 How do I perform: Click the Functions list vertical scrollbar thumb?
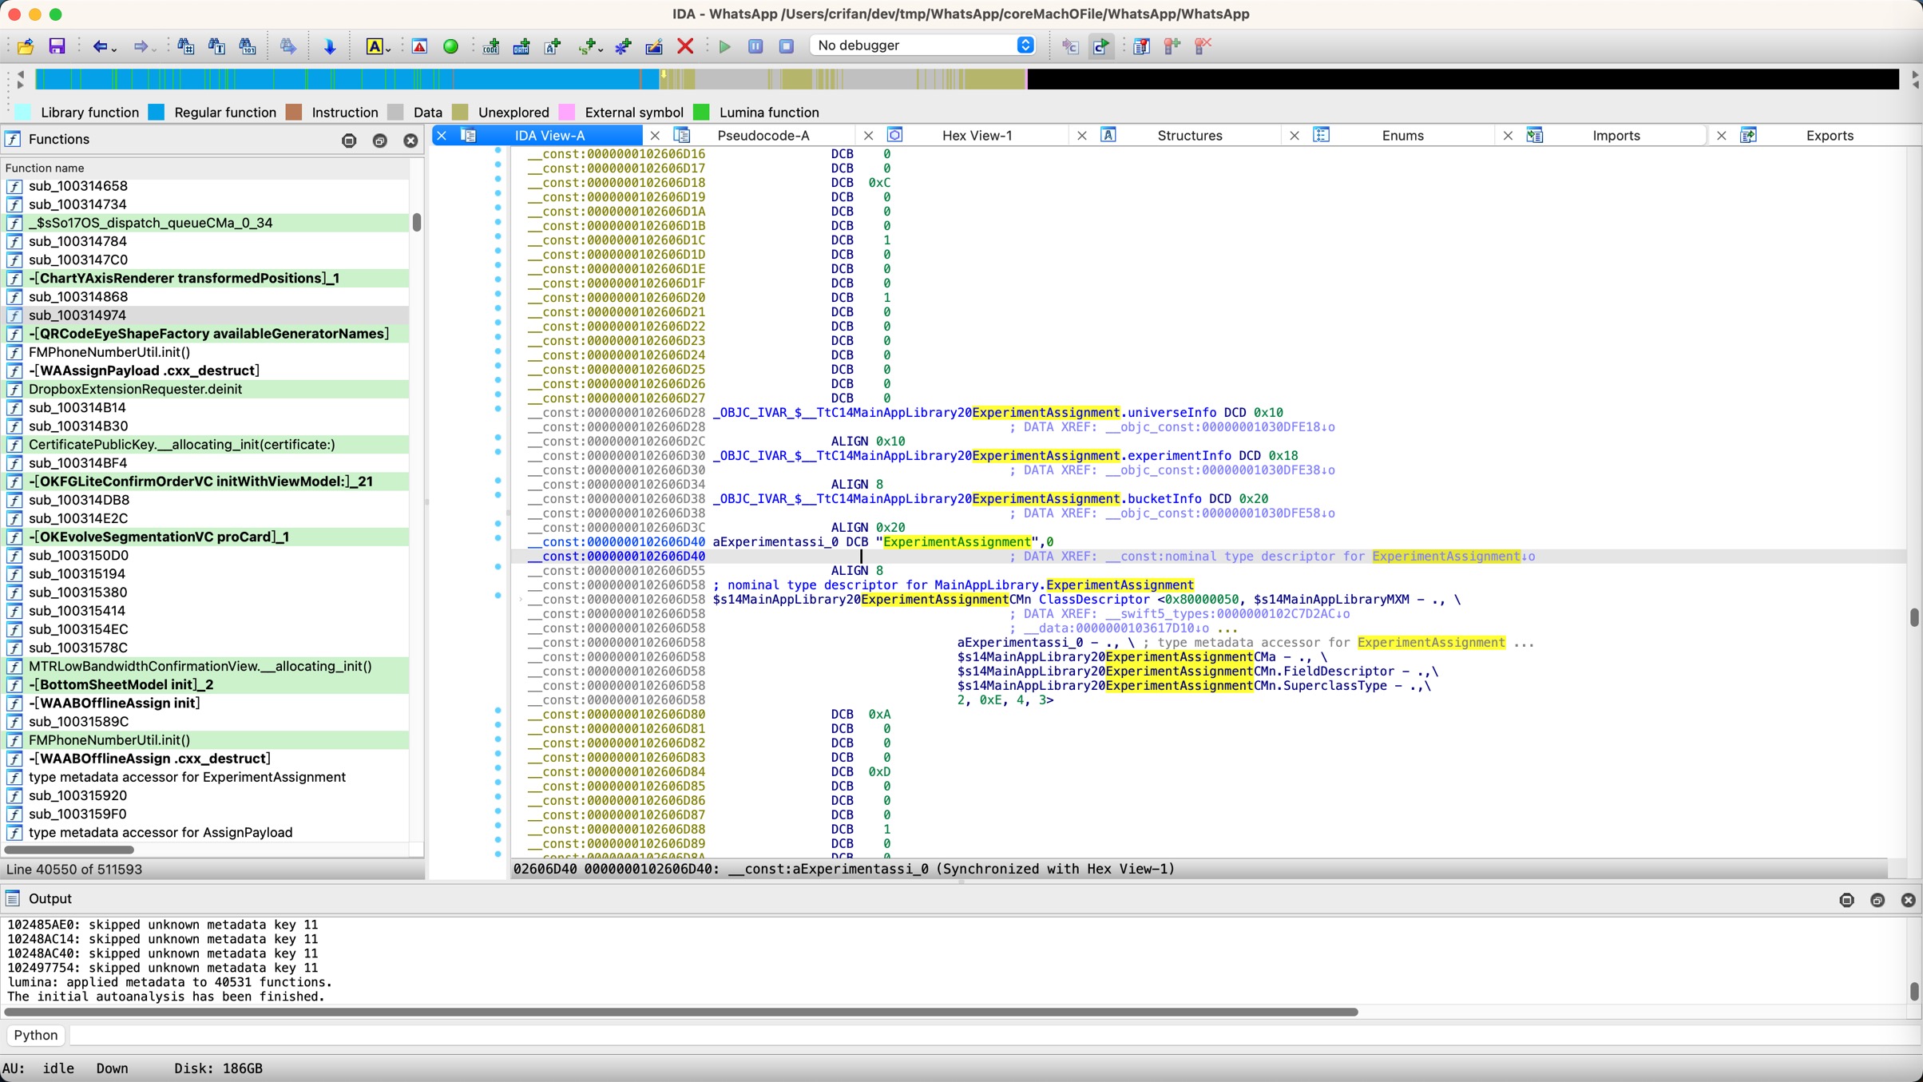point(417,222)
